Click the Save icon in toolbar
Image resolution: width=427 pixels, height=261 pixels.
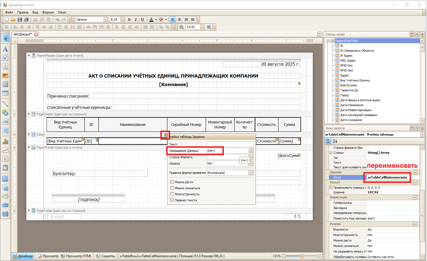[x=20, y=20]
